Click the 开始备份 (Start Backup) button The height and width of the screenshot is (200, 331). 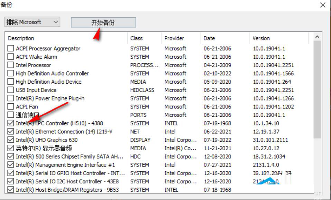(103, 22)
